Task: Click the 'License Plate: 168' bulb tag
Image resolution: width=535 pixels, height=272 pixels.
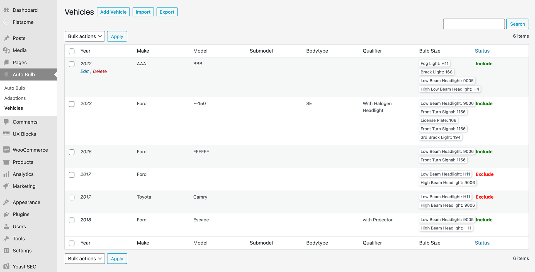Action: pos(438,120)
